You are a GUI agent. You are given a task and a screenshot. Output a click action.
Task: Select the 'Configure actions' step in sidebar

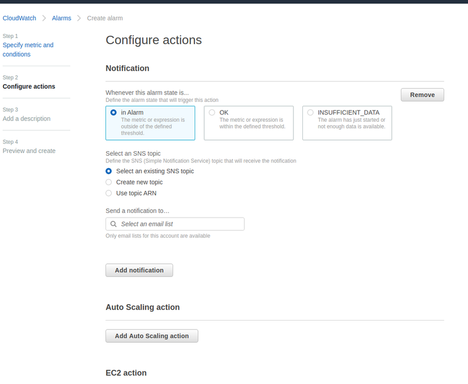tap(29, 87)
